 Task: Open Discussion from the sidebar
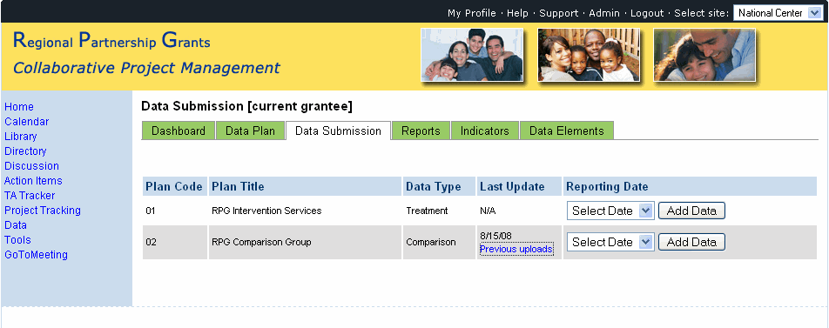pos(31,166)
